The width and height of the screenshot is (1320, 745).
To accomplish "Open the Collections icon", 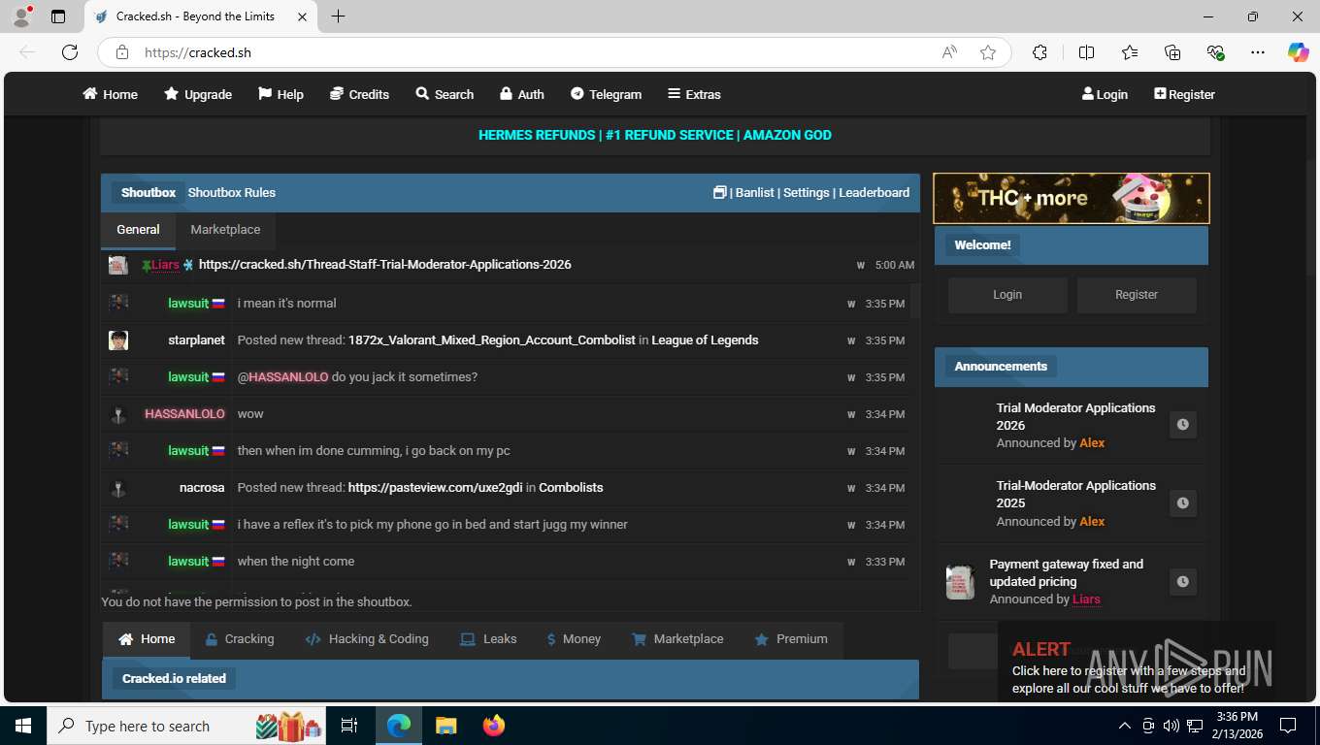I will tap(1172, 52).
